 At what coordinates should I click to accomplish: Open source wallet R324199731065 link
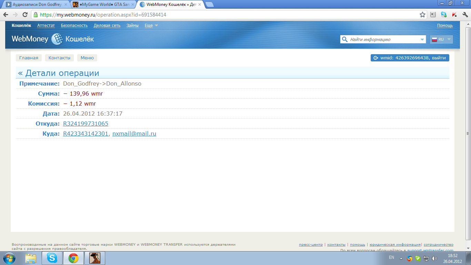(86, 124)
